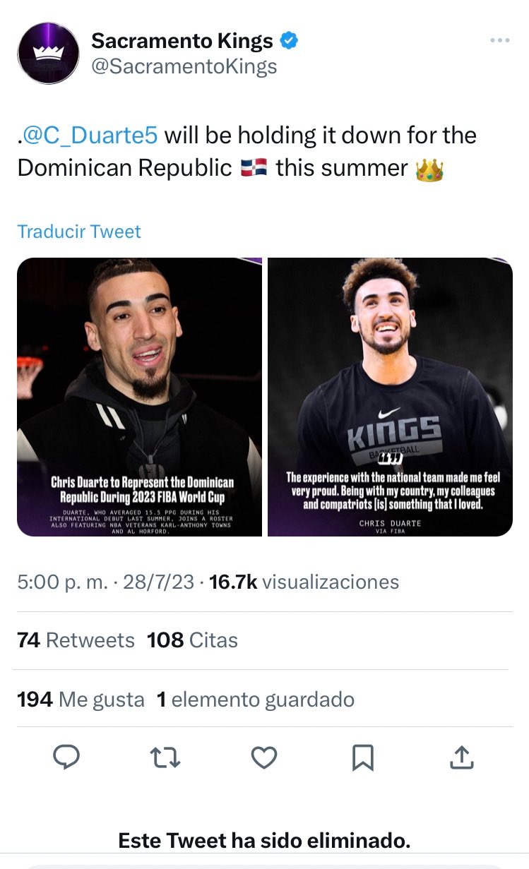Tap the retweet arrows icon
Image resolution: width=529 pixels, height=869 pixels.
click(166, 757)
